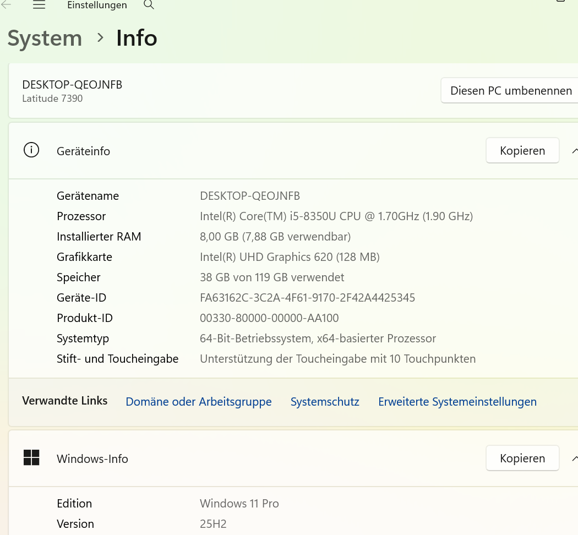The image size is (578, 535).
Task: Copy device info with Kopieren button
Action: coord(522,151)
